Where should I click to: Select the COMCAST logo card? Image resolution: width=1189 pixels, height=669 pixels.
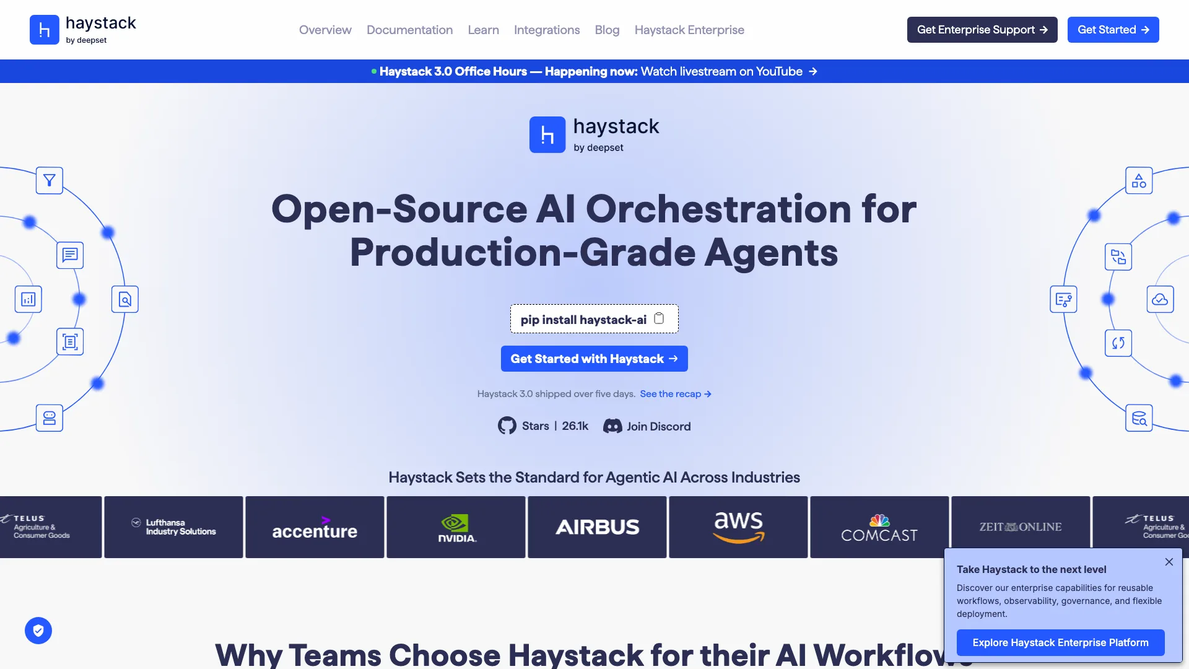pyautogui.click(x=879, y=527)
